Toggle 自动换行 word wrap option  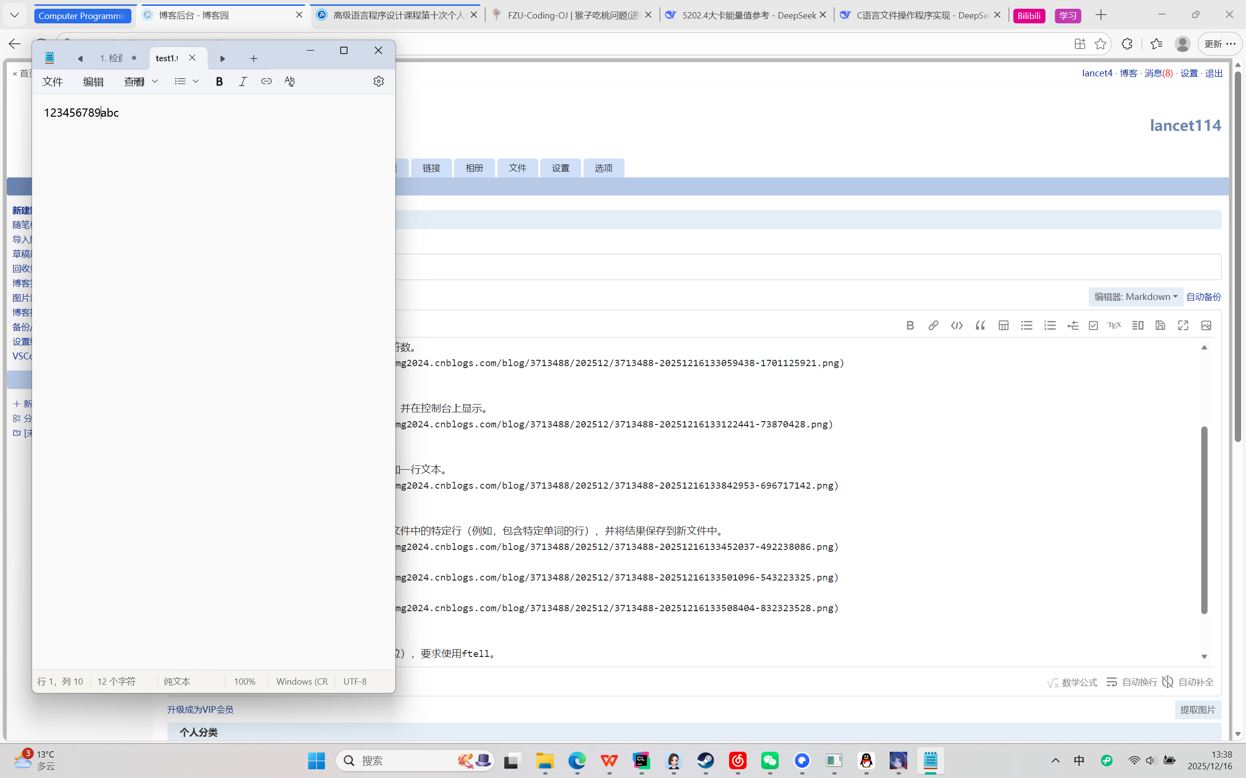(1132, 682)
